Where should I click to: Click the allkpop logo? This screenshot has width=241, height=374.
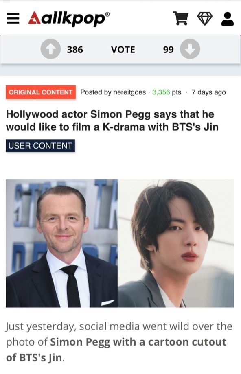pyautogui.click(x=69, y=19)
